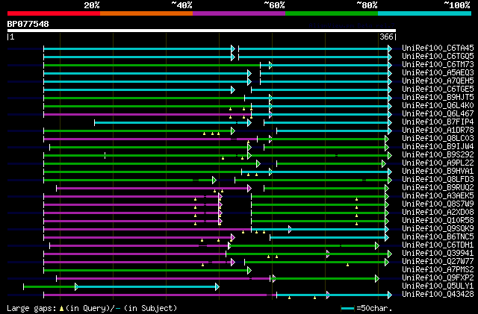
Task: Select the UniRef100_B9HJT5 label
Action: [x=438, y=98]
